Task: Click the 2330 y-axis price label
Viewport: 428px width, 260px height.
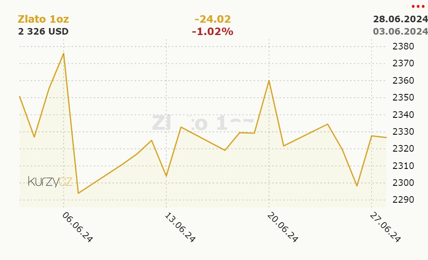Action: point(402,132)
